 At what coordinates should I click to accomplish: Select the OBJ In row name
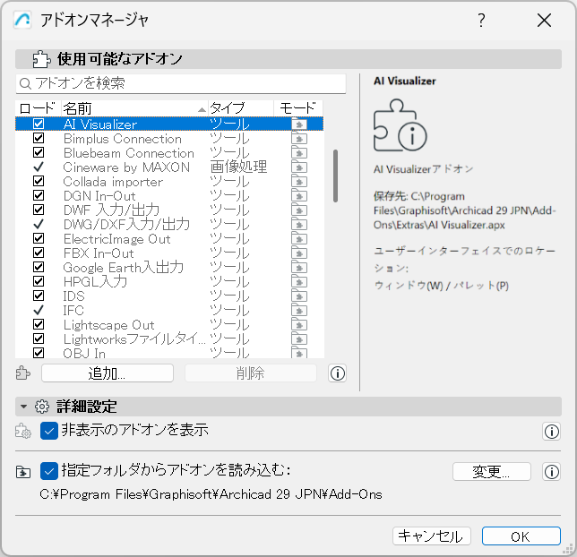[x=84, y=353]
